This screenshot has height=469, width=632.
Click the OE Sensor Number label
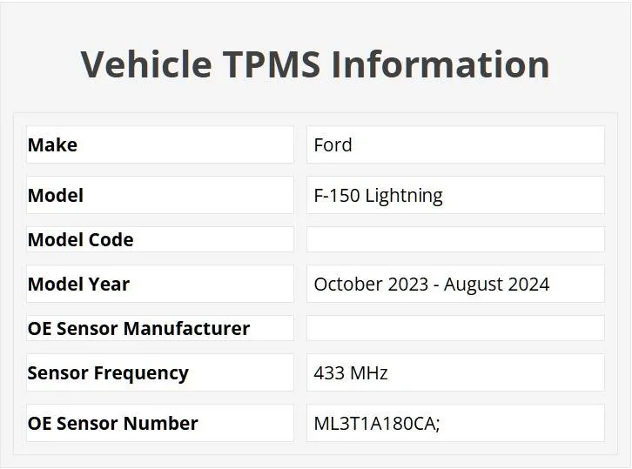point(112,423)
